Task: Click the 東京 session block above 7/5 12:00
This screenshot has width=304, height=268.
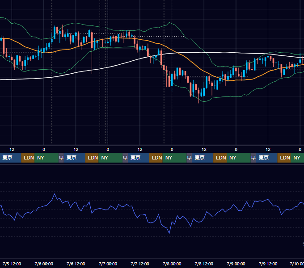Action: (x=10, y=158)
